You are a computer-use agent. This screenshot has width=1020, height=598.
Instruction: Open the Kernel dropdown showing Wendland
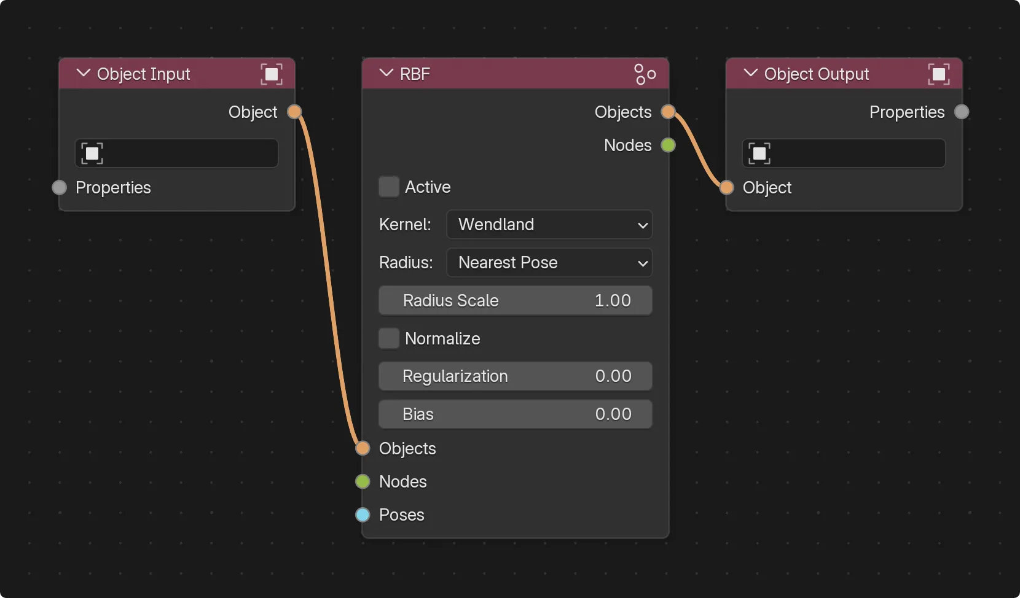click(x=549, y=225)
